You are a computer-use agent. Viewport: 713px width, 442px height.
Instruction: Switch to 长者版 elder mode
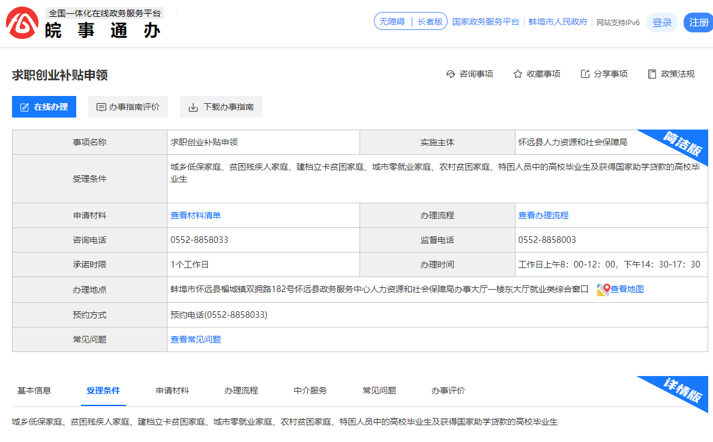(x=430, y=22)
